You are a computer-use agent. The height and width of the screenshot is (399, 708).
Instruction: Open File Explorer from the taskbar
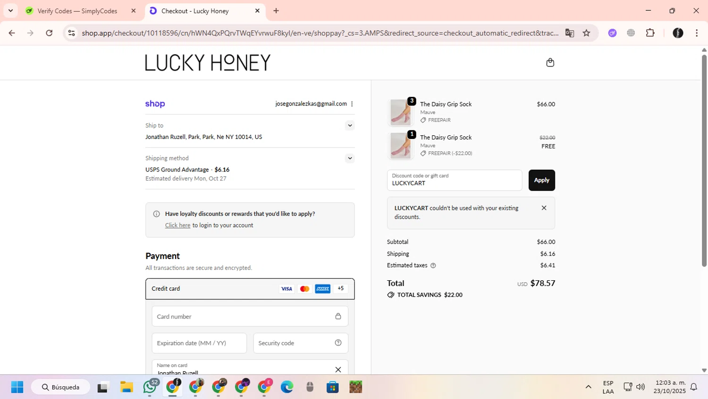126,387
